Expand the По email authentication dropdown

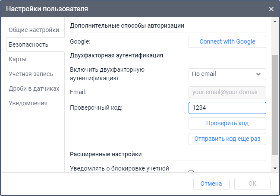click(x=227, y=74)
